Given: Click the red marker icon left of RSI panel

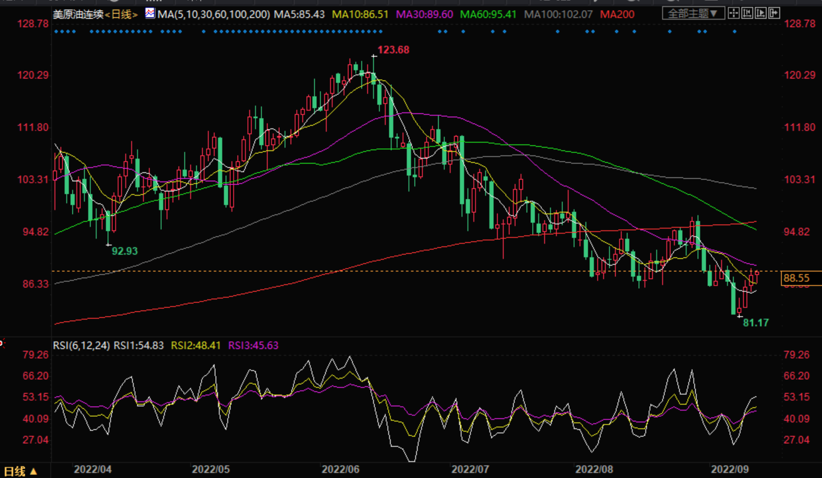Looking at the screenshot, I should [x=2, y=343].
